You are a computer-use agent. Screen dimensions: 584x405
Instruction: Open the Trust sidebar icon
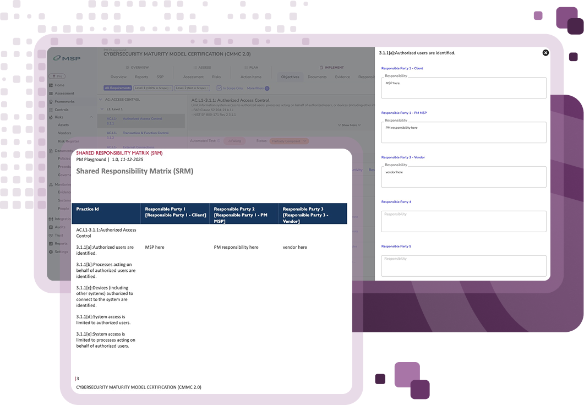point(51,236)
